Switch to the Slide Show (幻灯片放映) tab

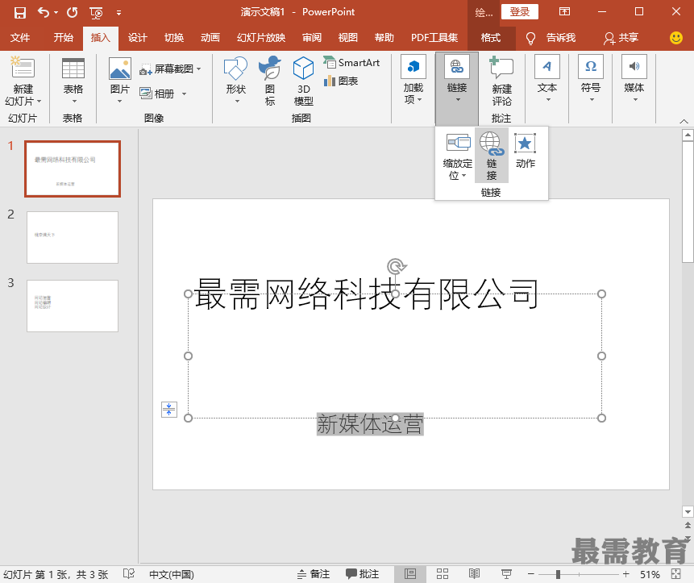point(261,38)
